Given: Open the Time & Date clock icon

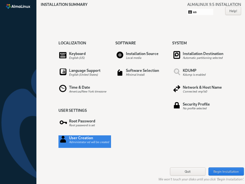Looking at the screenshot, I should [x=63, y=89].
